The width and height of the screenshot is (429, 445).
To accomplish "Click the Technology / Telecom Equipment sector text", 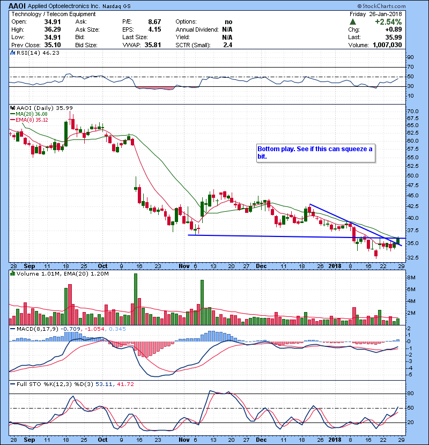I will 54,14.
